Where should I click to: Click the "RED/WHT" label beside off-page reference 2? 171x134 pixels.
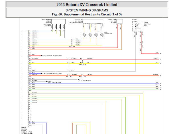(155, 59)
